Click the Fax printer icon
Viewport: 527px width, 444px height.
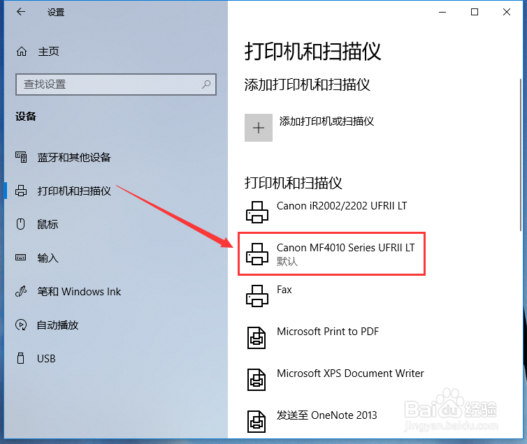[257, 296]
